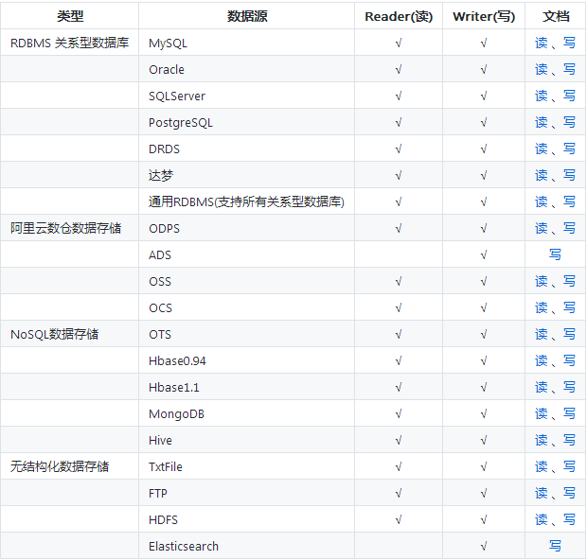Click the 类型 column header
Image resolution: width=587 pixels, height=560 pixels.
pyautogui.click(x=70, y=16)
